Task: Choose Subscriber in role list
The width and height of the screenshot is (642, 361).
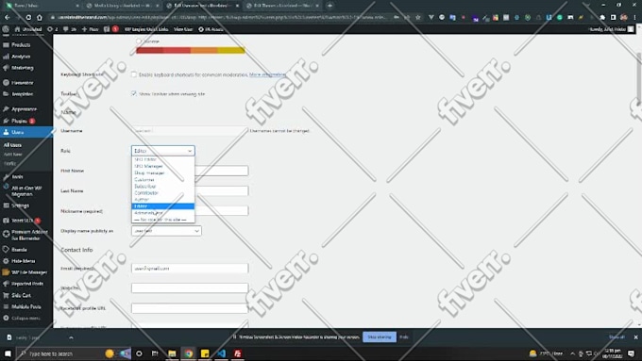Action: point(163,186)
